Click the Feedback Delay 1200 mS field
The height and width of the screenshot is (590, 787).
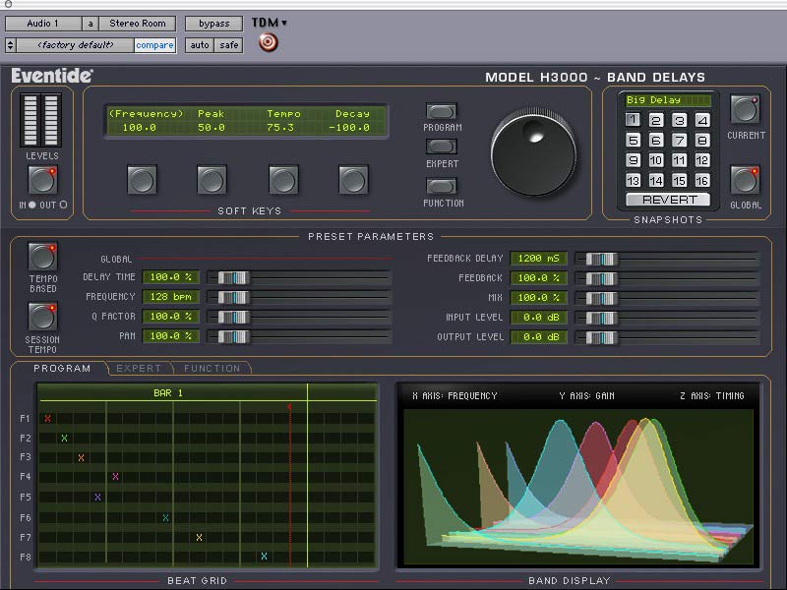click(x=538, y=259)
